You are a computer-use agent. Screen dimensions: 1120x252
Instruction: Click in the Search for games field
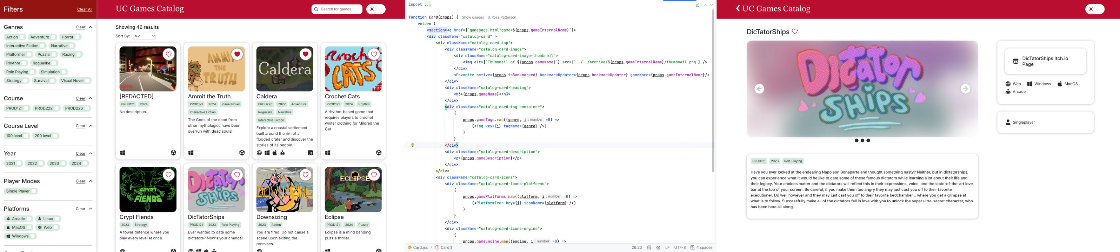coord(336,9)
